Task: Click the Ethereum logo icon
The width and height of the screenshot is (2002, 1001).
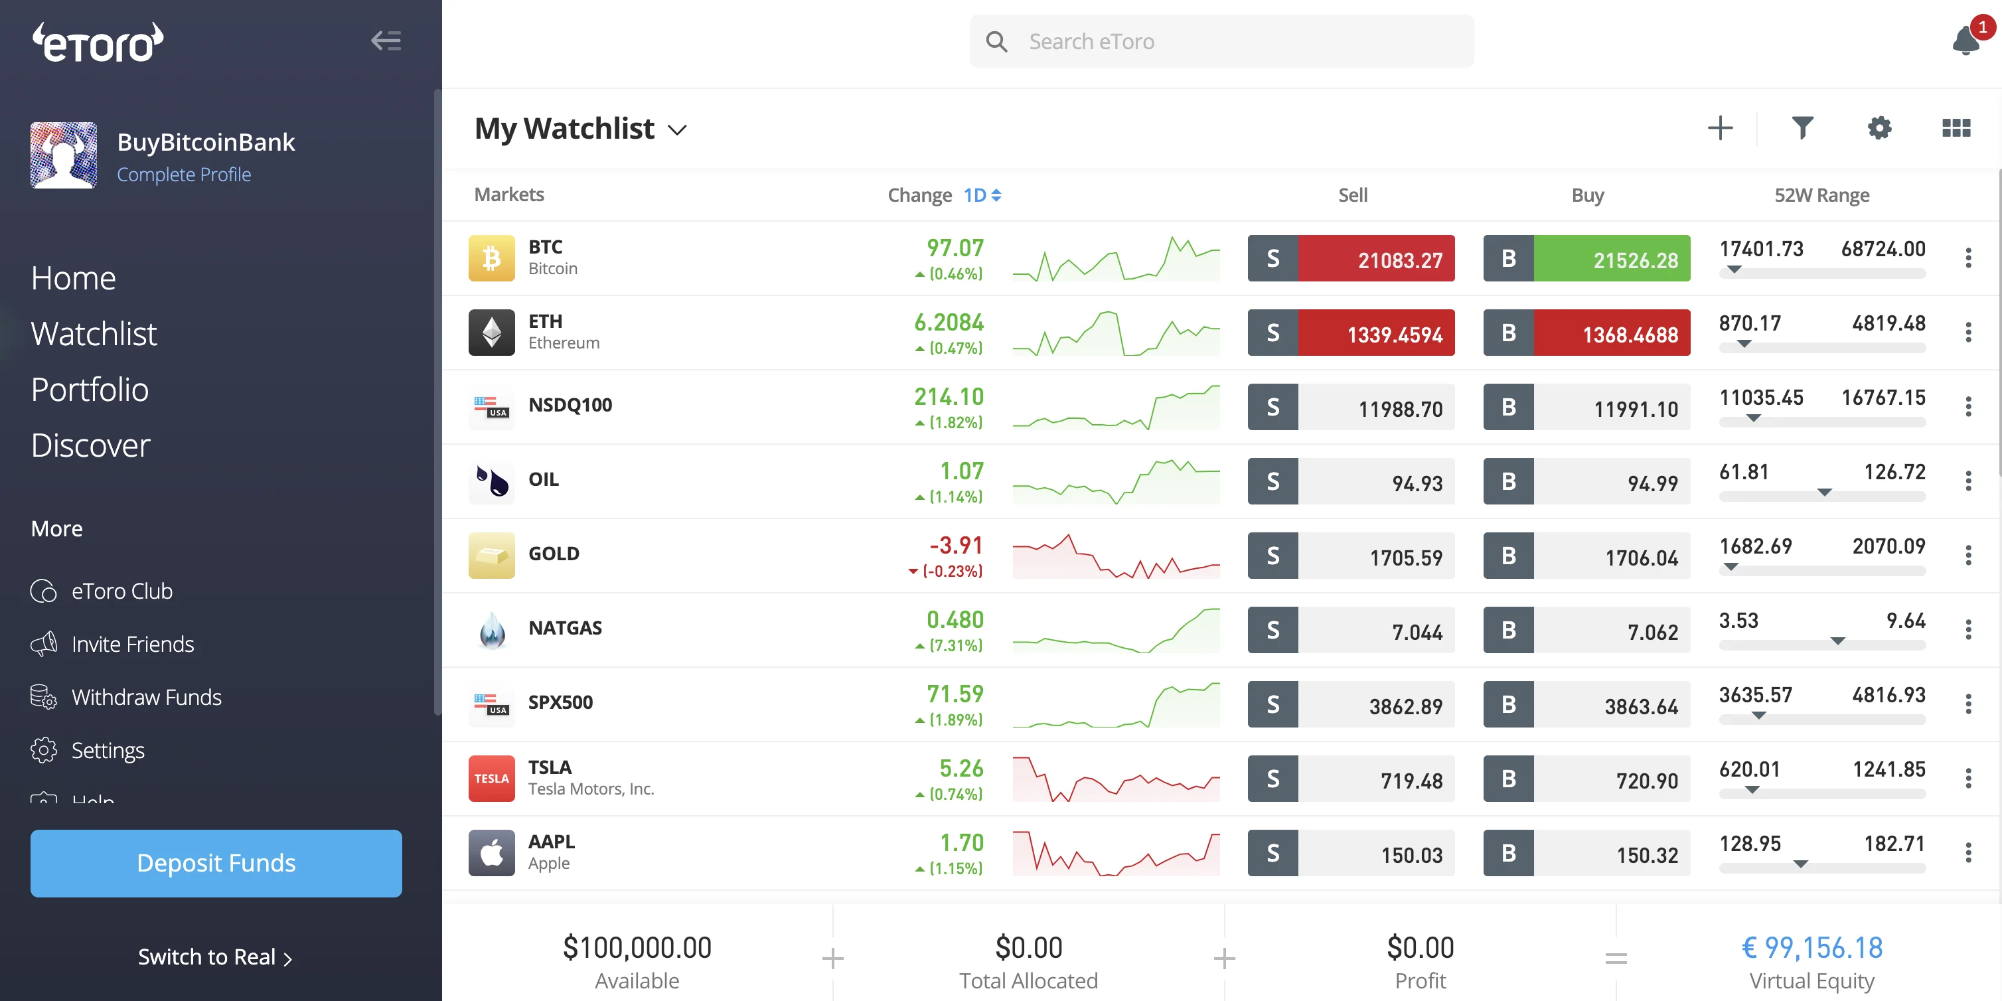Action: [491, 333]
